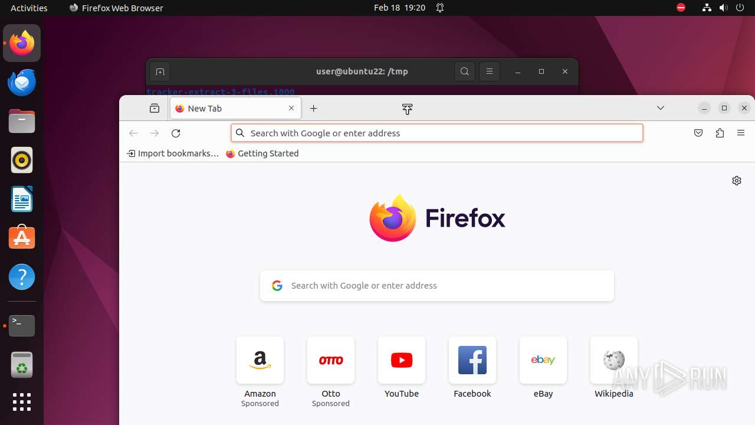Viewport: 755px width, 425px height.
Task: Open the clock and calendar panel
Action: [x=399, y=8]
